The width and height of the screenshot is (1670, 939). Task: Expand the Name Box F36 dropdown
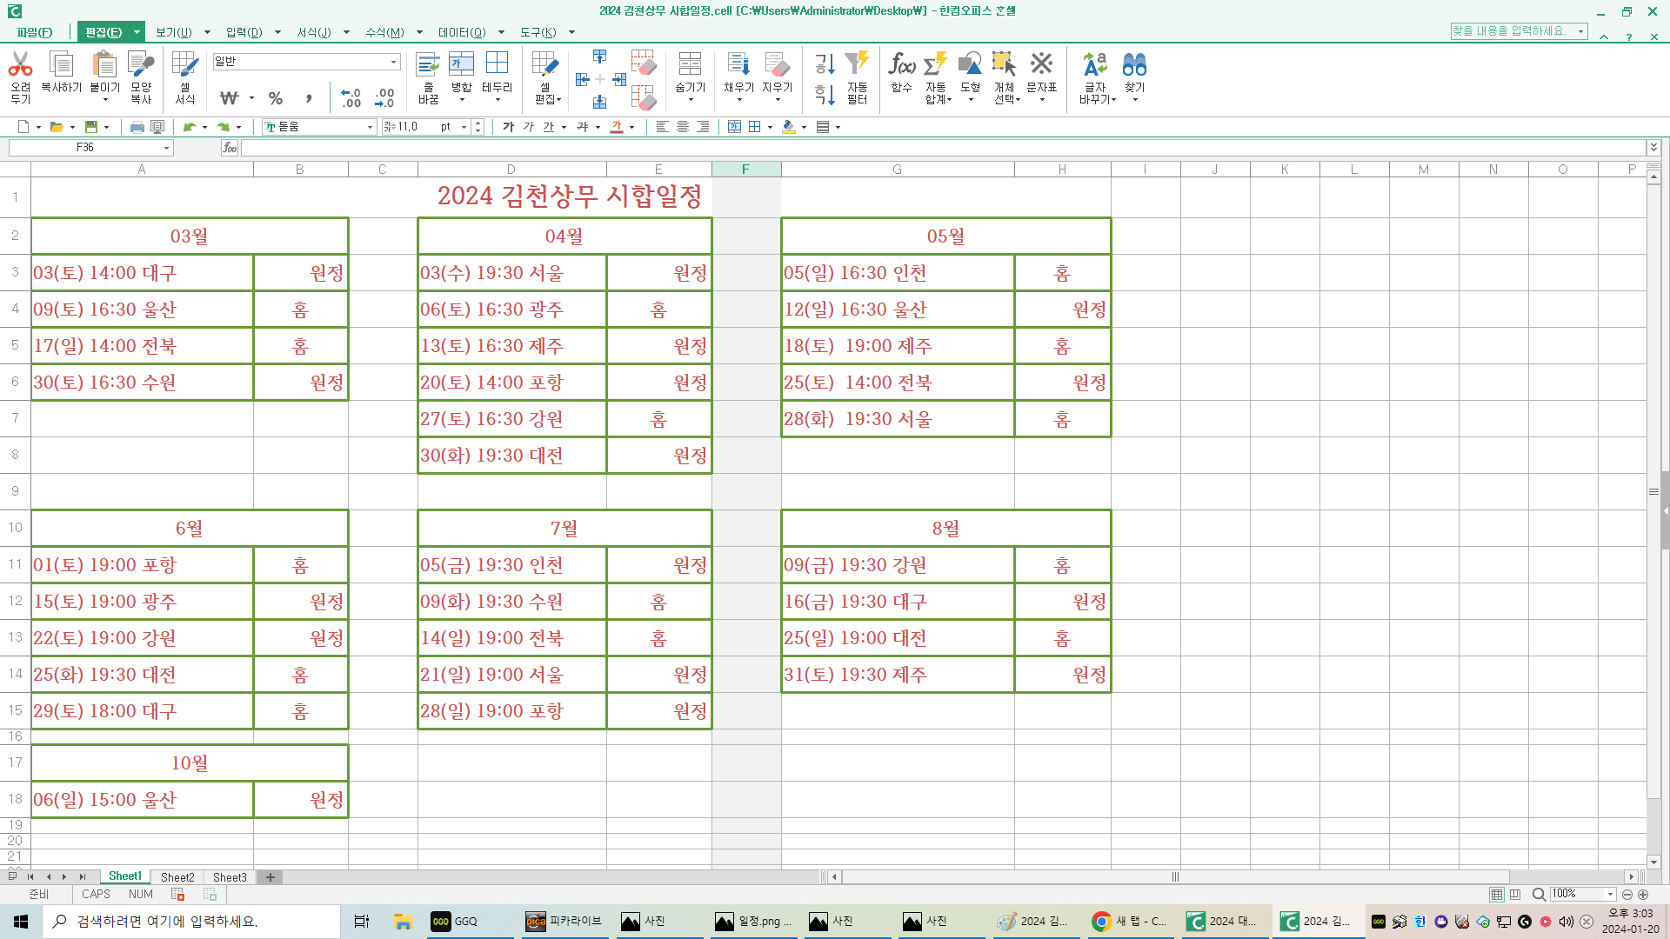[x=166, y=148]
